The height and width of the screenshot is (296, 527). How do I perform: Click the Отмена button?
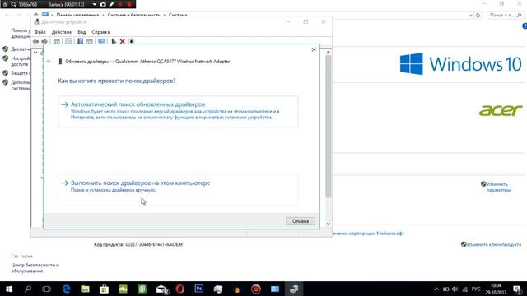[x=301, y=221]
